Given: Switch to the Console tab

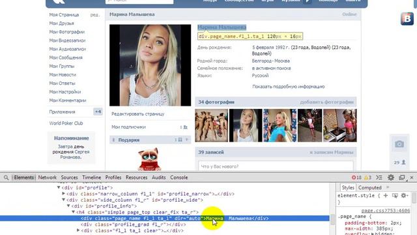Looking at the screenshot, I should click(179, 178).
